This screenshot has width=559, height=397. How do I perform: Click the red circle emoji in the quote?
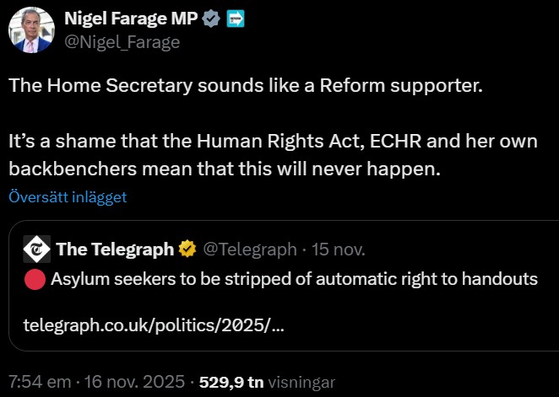point(34,279)
